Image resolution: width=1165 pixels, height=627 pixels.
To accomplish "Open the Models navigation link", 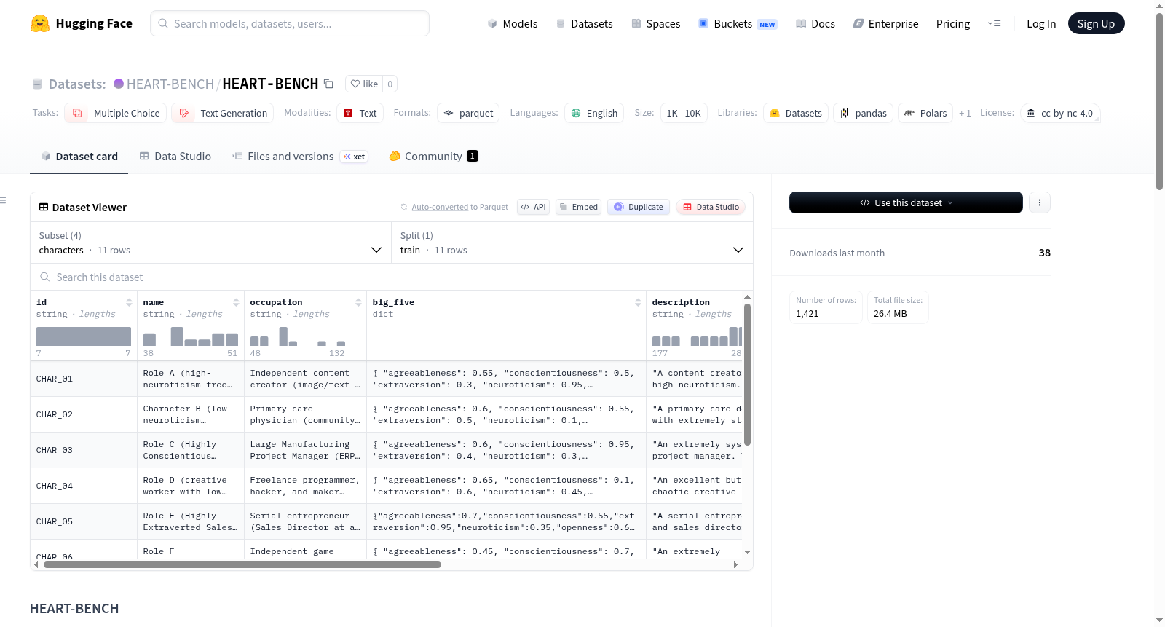I will 513,23.
